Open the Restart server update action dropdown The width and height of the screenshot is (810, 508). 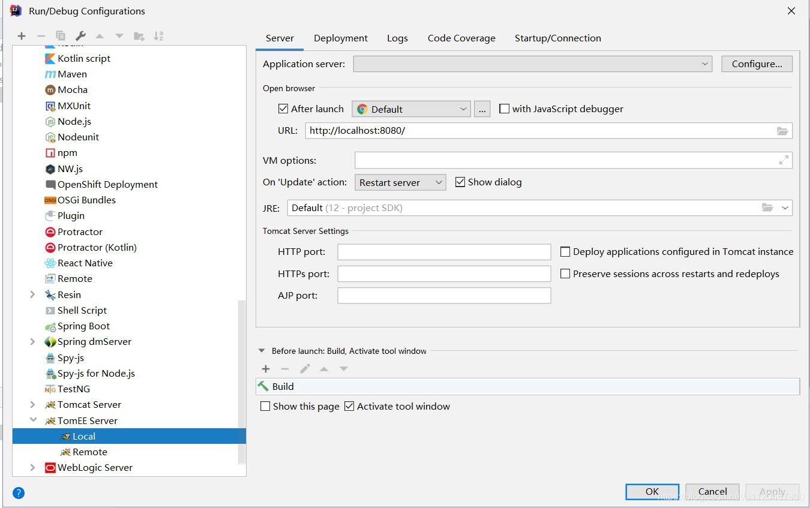point(400,182)
